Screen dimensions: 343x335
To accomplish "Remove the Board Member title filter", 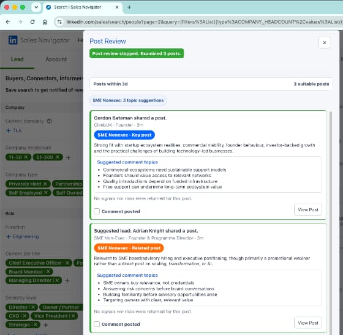I will pyautogui.click(x=48, y=271).
